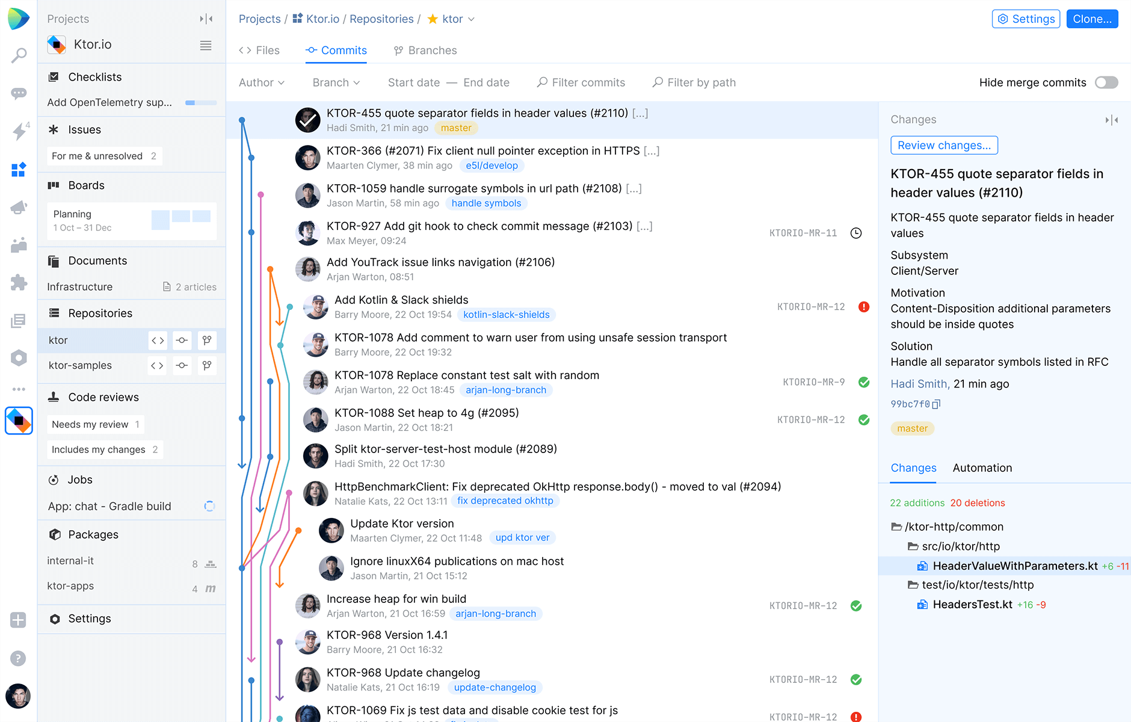Open the Search icon in the left sidebar
Screen dimensions: 1131x722
[x=19, y=55]
